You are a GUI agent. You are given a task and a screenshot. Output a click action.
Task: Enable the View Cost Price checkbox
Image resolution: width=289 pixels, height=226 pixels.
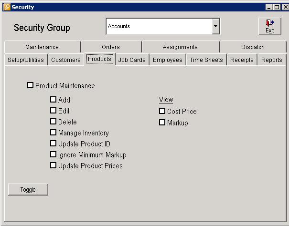(162, 111)
